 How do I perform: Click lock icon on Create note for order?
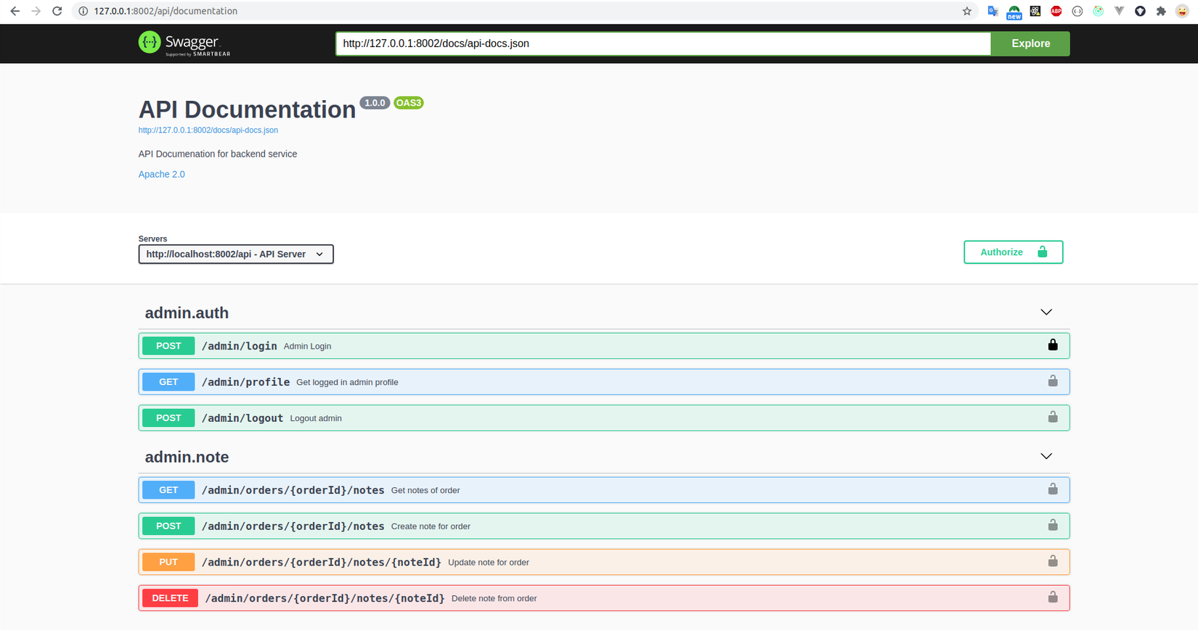point(1053,526)
